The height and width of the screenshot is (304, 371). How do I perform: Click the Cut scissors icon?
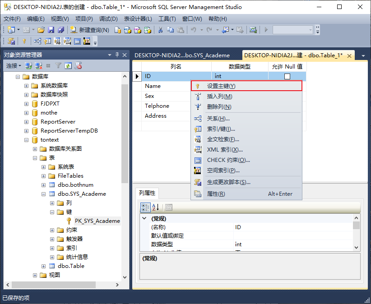coord(160,30)
